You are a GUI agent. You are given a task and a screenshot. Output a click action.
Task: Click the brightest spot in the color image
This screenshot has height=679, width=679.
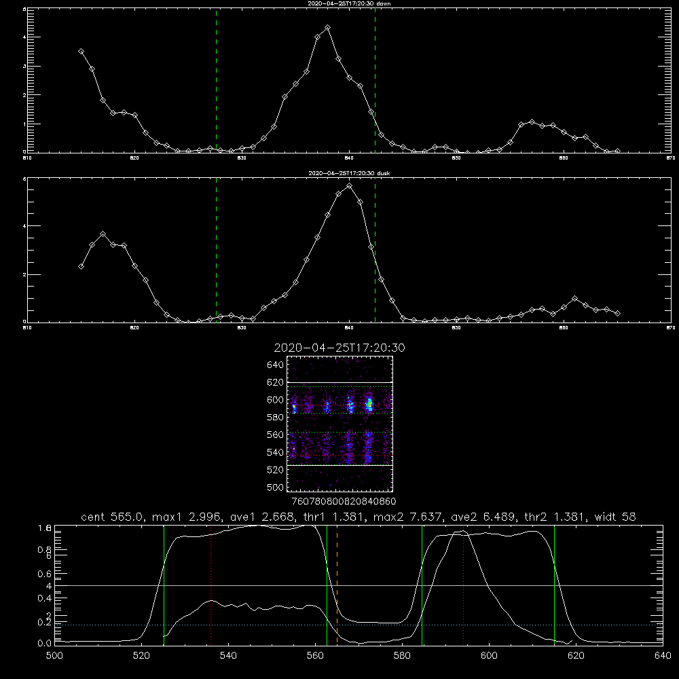[x=369, y=405]
